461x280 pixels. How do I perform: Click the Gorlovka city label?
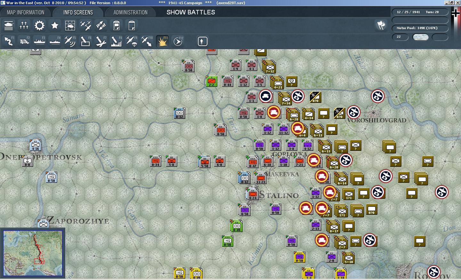pyautogui.click(x=290, y=154)
